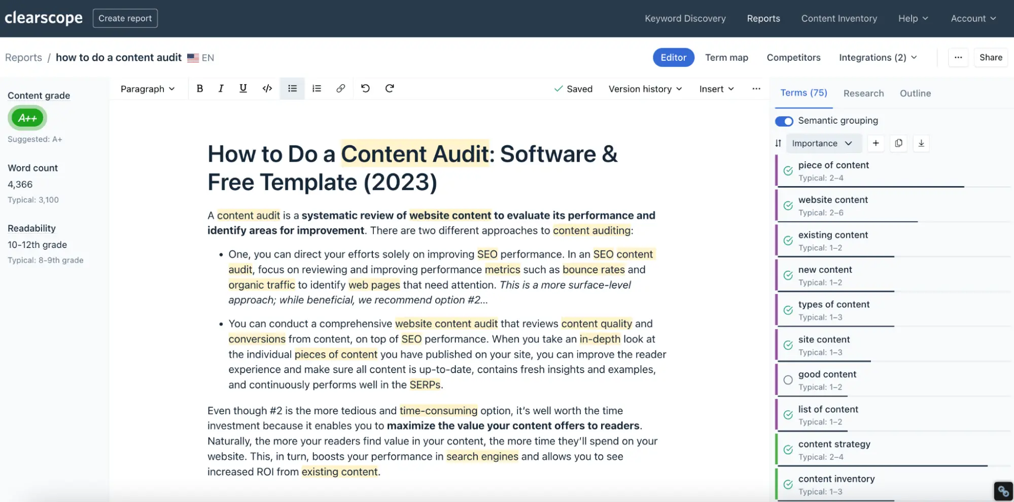
Task: Apply italic formatting
Action: 221,88
